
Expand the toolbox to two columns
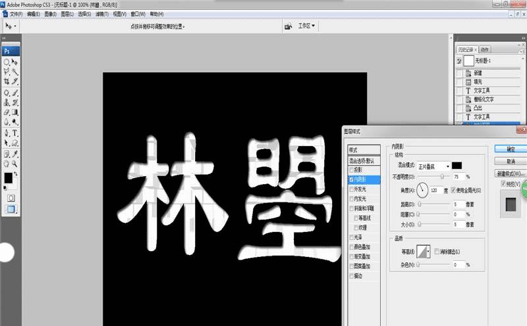pos(4,38)
